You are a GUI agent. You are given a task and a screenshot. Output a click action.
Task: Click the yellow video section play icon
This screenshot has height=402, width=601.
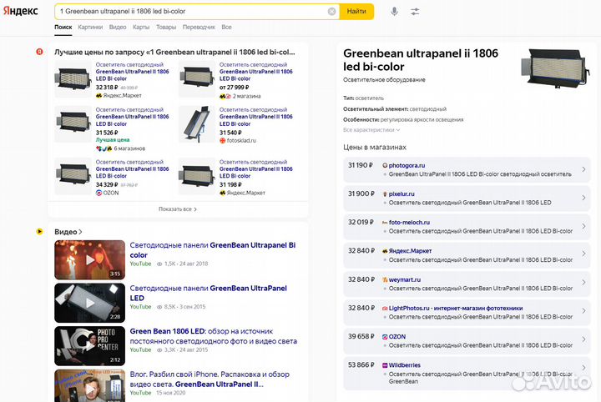tap(39, 231)
